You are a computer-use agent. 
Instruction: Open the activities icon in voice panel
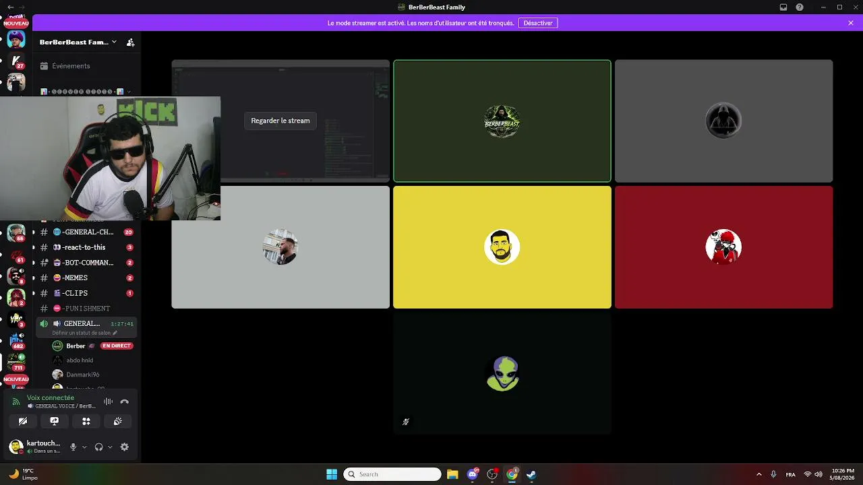pyautogui.click(x=86, y=421)
